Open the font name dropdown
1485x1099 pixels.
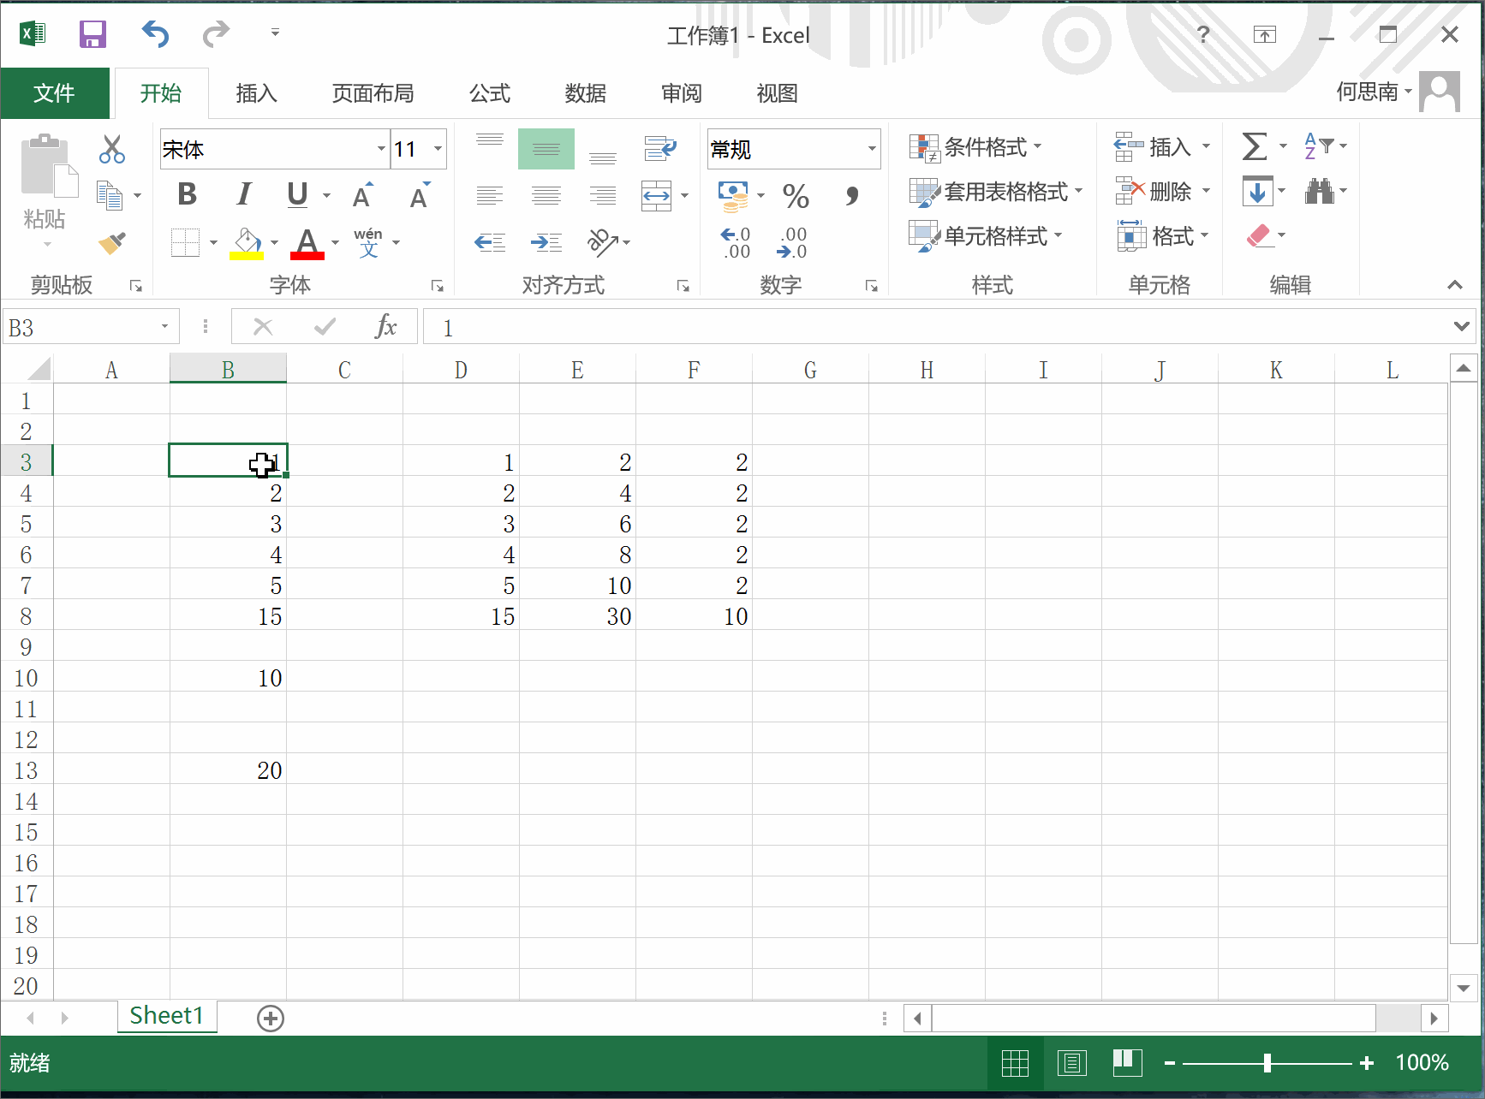coord(381,149)
